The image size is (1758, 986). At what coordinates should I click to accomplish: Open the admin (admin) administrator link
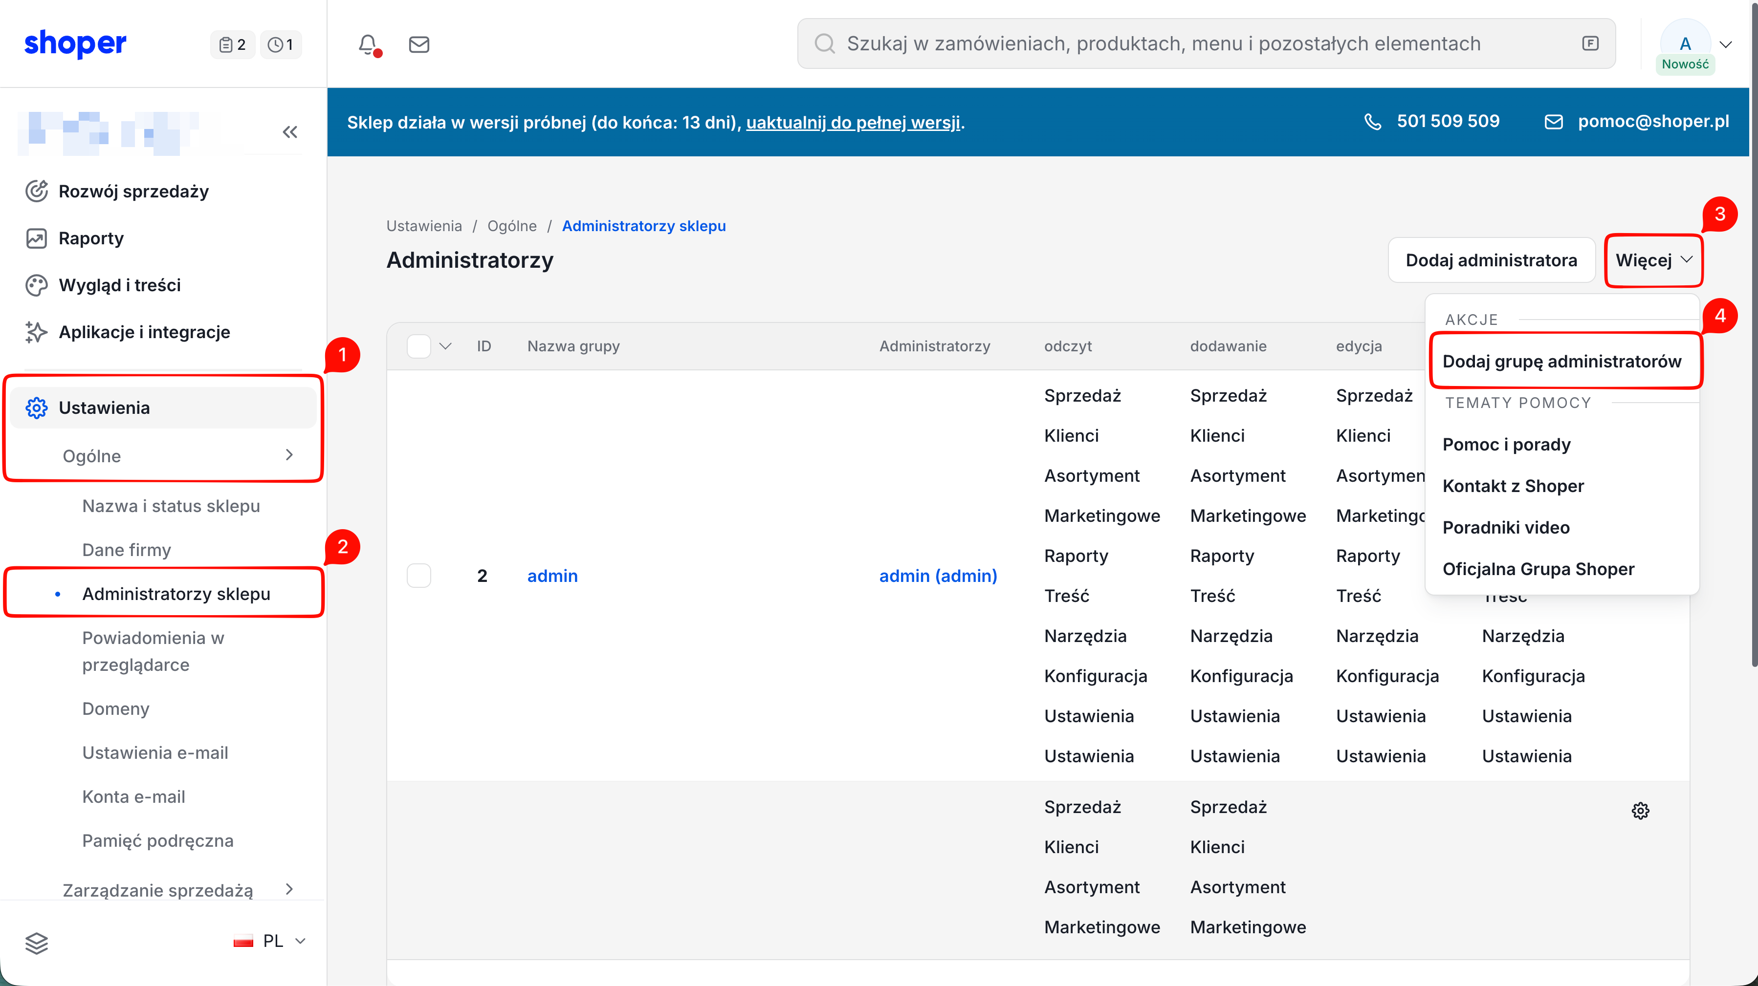pyautogui.click(x=938, y=576)
